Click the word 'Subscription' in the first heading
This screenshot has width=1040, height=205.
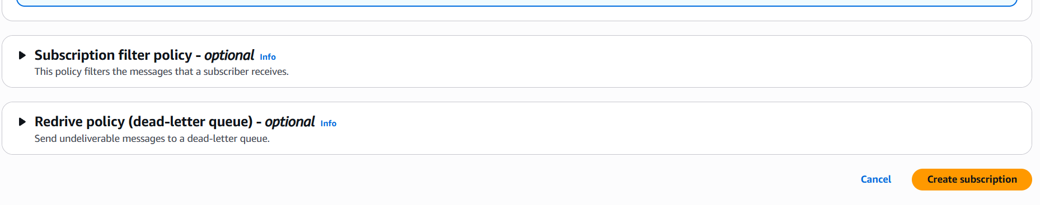click(75, 55)
